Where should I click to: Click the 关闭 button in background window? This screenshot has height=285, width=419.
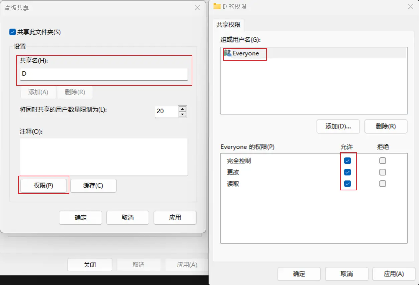pyautogui.click(x=90, y=265)
